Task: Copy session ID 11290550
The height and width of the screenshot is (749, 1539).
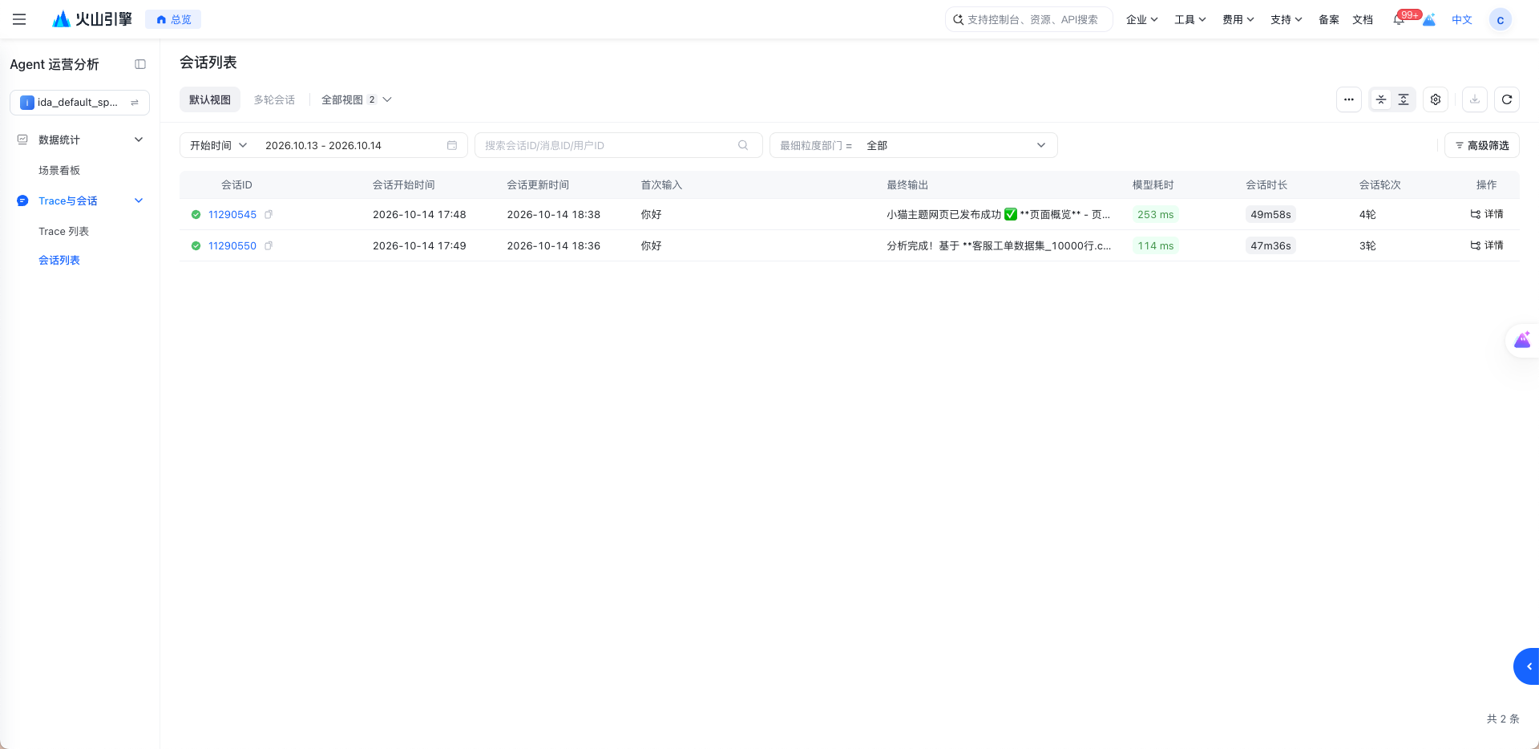Action: [269, 245]
